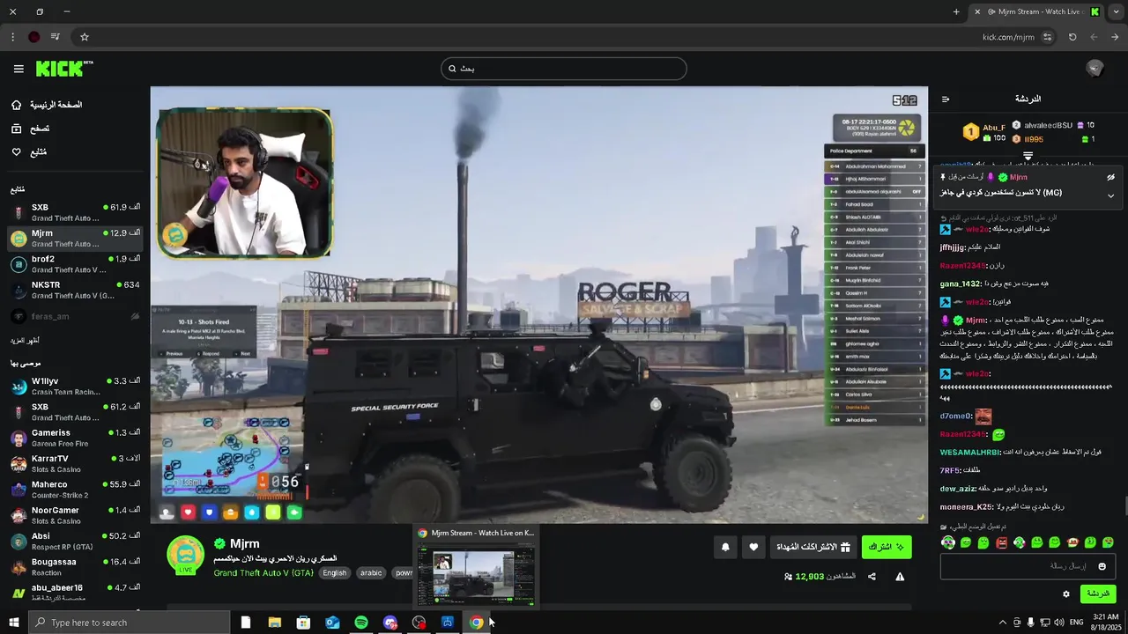Insert the red angry emote
Viewport: 1128px width, 634px height.
click(x=1001, y=542)
